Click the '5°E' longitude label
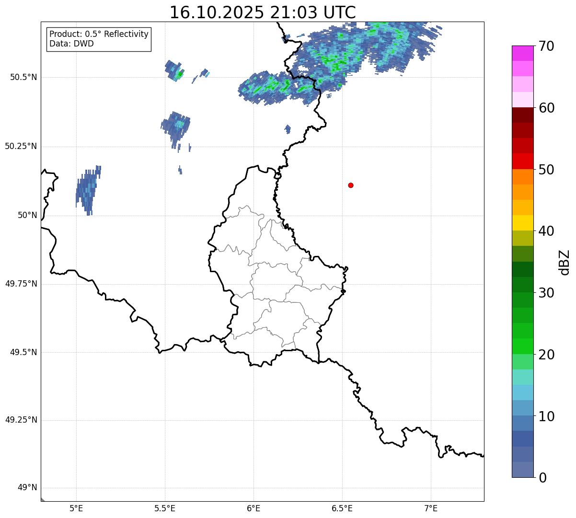Viewport: 576px width, 518px height. 76,508
